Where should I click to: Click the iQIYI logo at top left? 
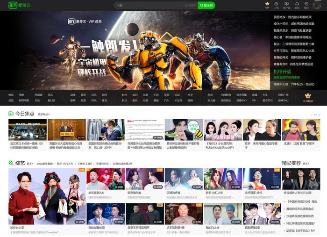19,5
